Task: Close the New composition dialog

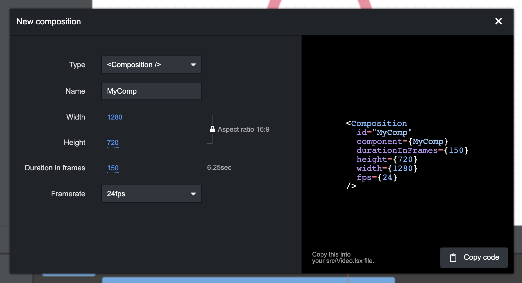Action: (498, 21)
